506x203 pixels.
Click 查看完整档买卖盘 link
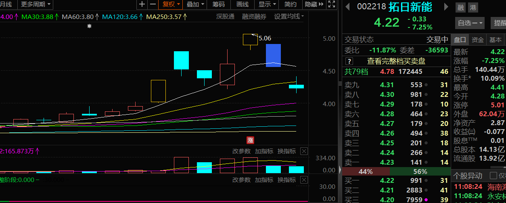click(x=396, y=61)
